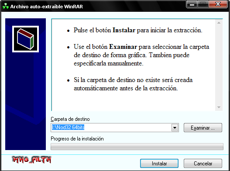
Task: Click the bold word Instalar in instructions
Action: (124, 30)
